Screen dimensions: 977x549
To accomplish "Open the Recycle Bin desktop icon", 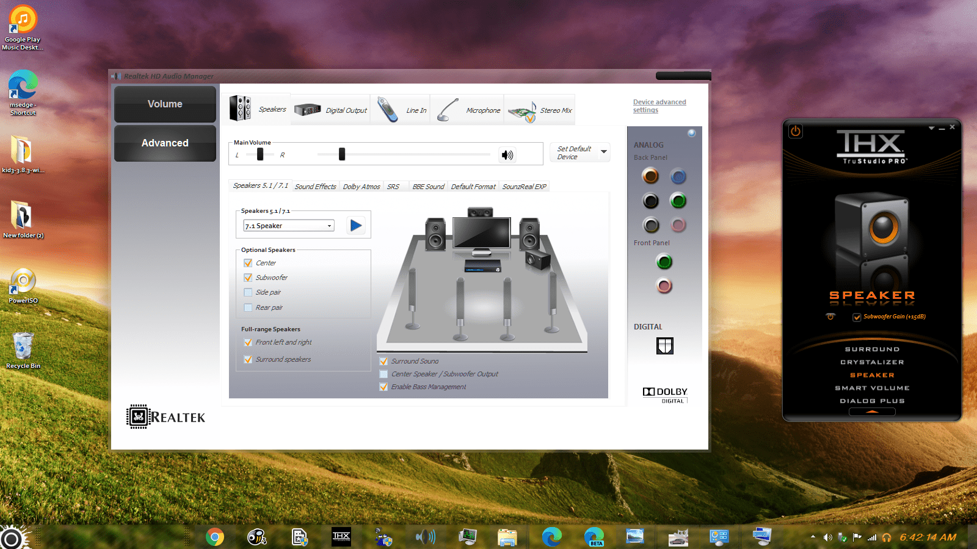I will point(23,351).
